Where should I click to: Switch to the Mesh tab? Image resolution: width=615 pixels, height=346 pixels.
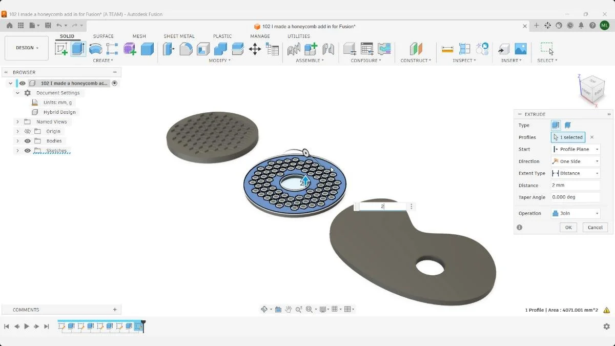139,36
